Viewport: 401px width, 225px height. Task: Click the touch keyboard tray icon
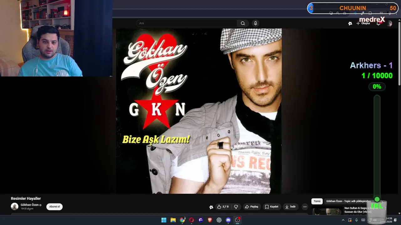pos(363,220)
